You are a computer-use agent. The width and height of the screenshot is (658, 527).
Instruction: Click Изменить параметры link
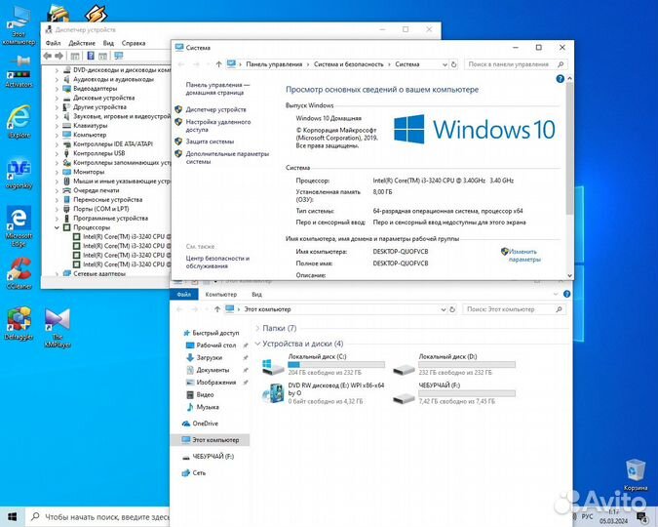pyautogui.click(x=523, y=256)
